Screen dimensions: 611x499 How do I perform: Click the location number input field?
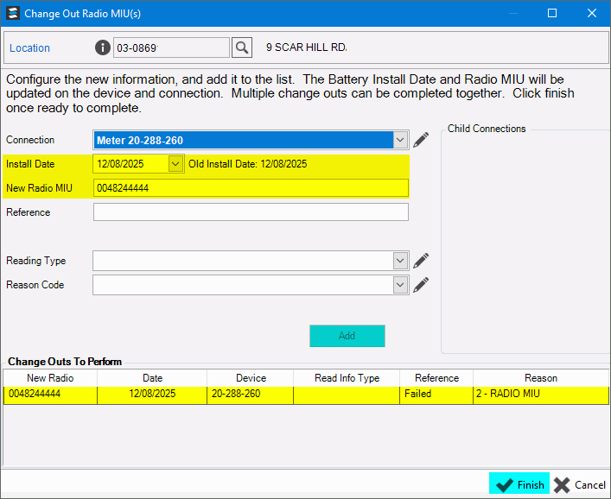[x=171, y=47]
